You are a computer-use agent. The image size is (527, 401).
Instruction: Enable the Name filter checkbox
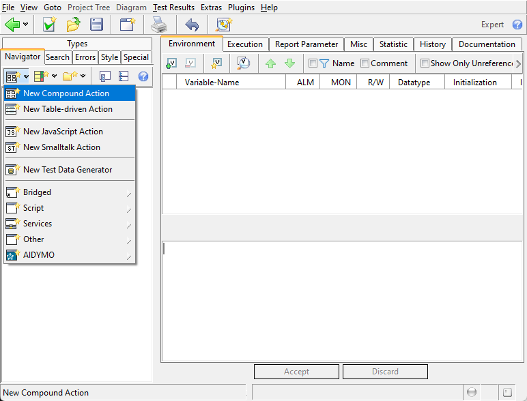pyautogui.click(x=313, y=63)
